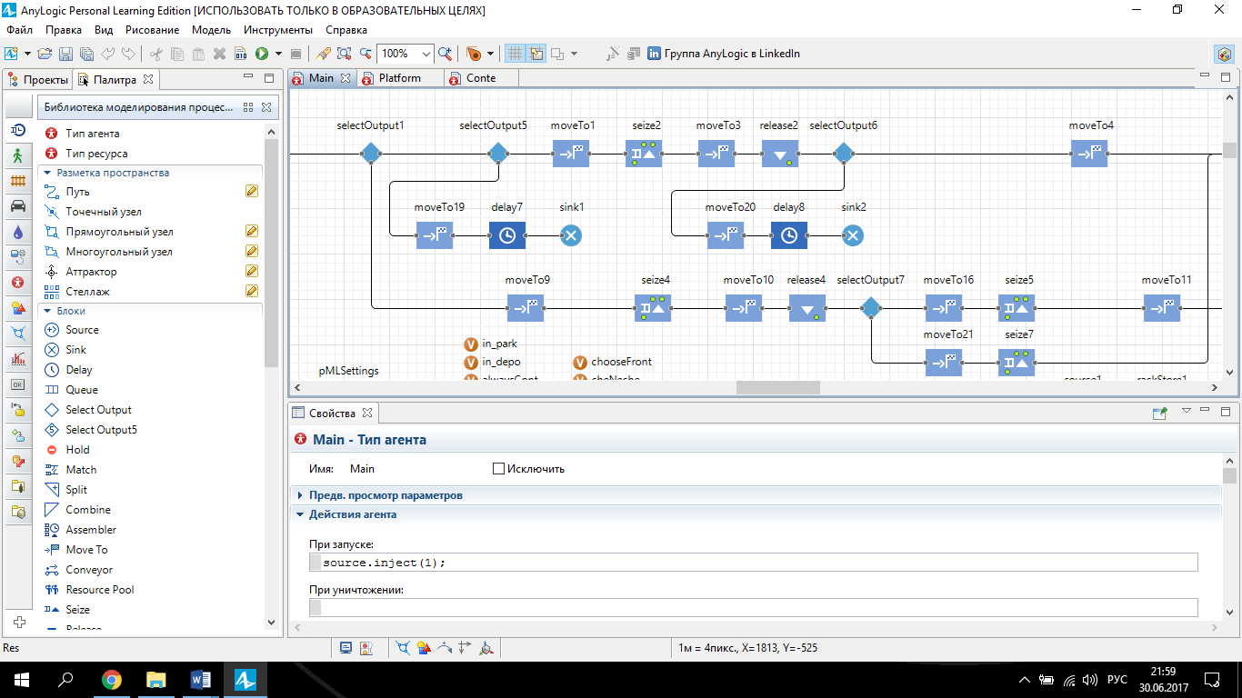Screen dimensions: 1242x698
Task: Open the Road Traffic Library car icon
Action: click(17, 205)
